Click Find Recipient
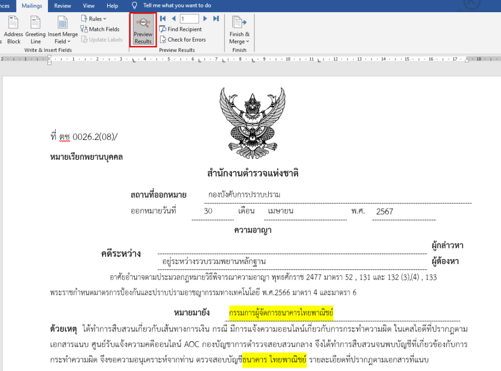Screen dimensions: 501x371 point(181,29)
